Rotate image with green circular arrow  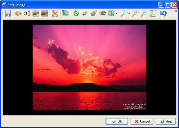(76, 13)
